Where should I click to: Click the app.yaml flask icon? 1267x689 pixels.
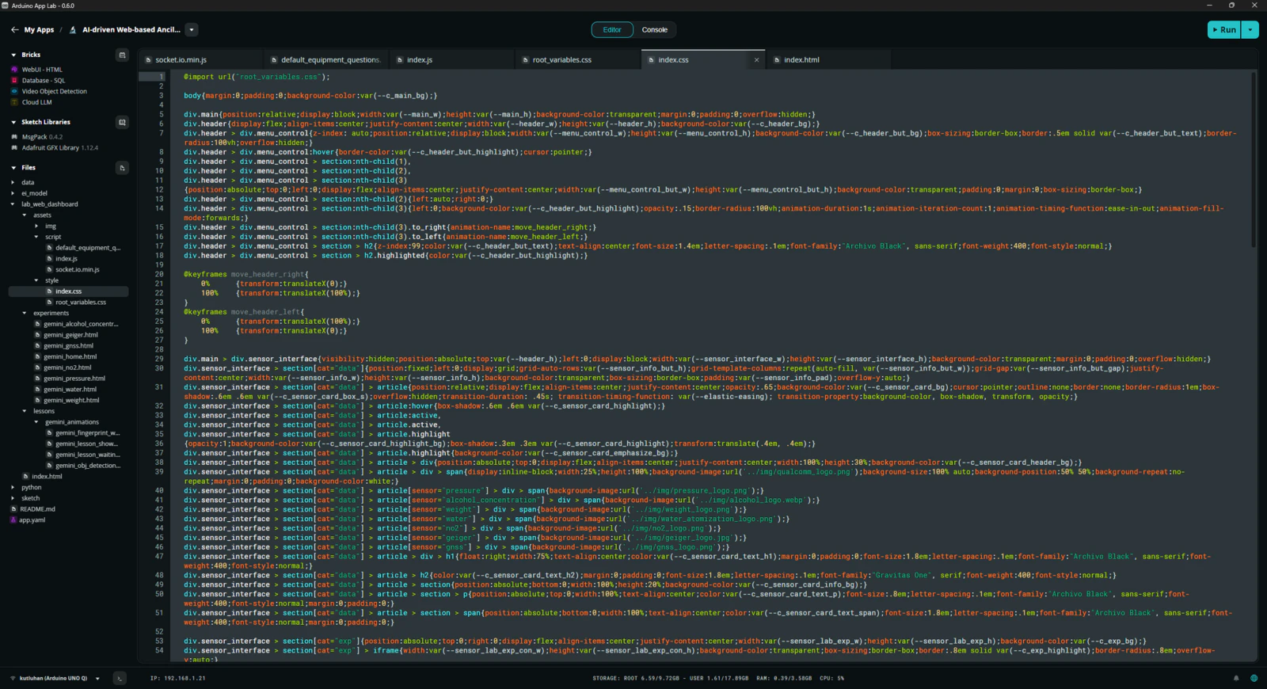click(x=13, y=520)
